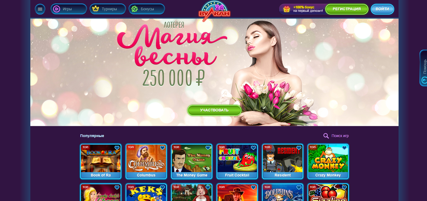Viewport: 427px width, 201px height.
Task: Open the hamburger menu icon
Action: (x=40, y=9)
